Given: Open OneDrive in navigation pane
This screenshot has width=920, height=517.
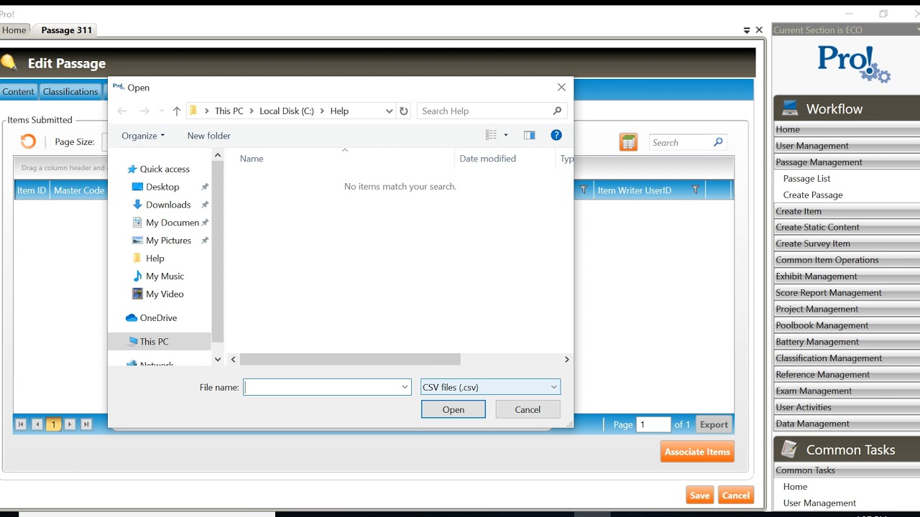Looking at the screenshot, I should click(x=158, y=317).
